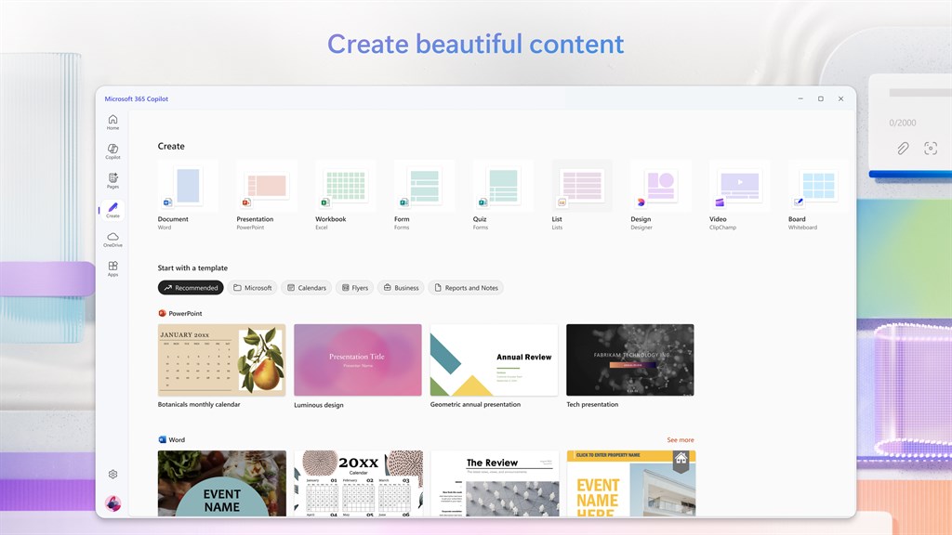Open Settings gear in sidebar
Image resolution: width=952 pixels, height=535 pixels.
click(x=112, y=475)
